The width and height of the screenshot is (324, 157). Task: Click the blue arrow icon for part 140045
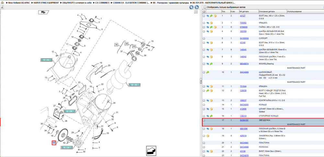[x=208, y=50]
